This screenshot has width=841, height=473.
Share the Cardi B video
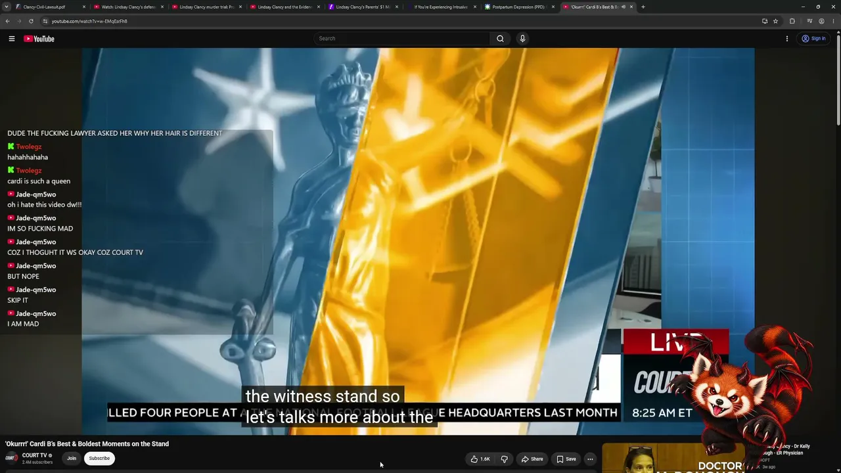[532, 459]
